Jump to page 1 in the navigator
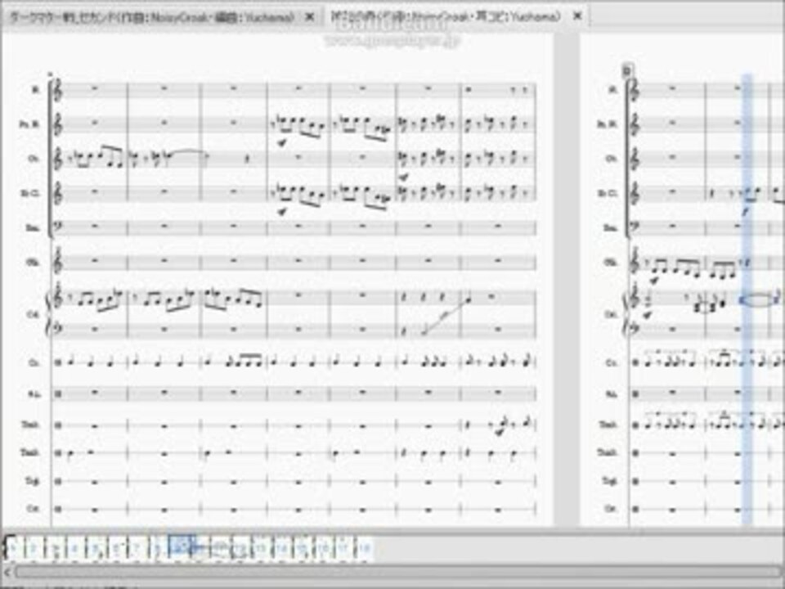The height and width of the screenshot is (589, 785). click(12, 548)
